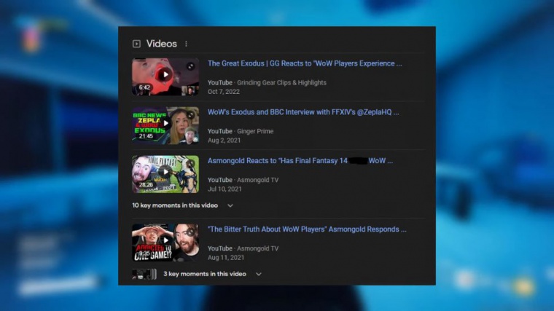Click preview icon on Bitter Truth thumbnail corner
This screenshot has height=311, width=554.
[x=190, y=232]
